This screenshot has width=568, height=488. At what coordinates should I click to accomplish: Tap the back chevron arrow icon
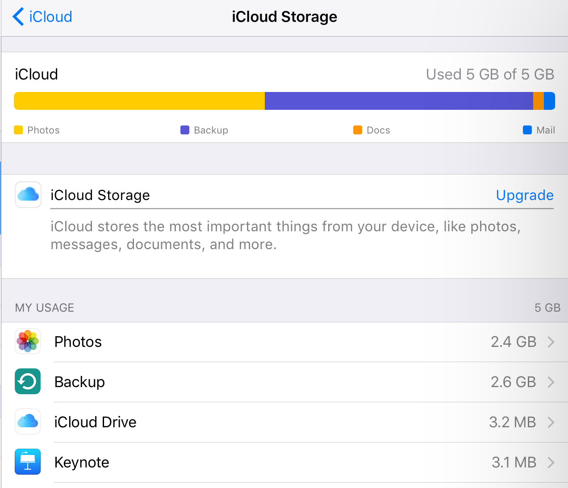[x=18, y=17]
